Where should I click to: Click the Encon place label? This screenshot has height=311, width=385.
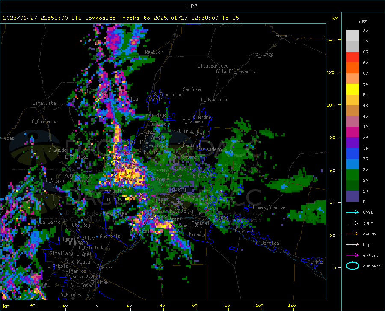coord(282,36)
